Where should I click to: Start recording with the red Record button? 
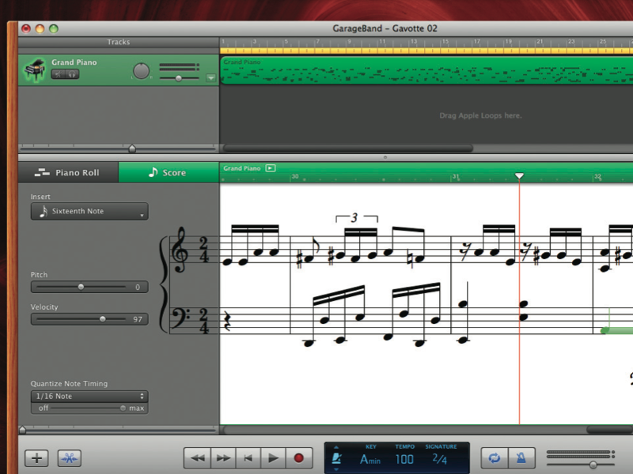[x=299, y=458]
